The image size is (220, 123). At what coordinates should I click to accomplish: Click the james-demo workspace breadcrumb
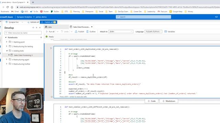click(x=41, y=17)
